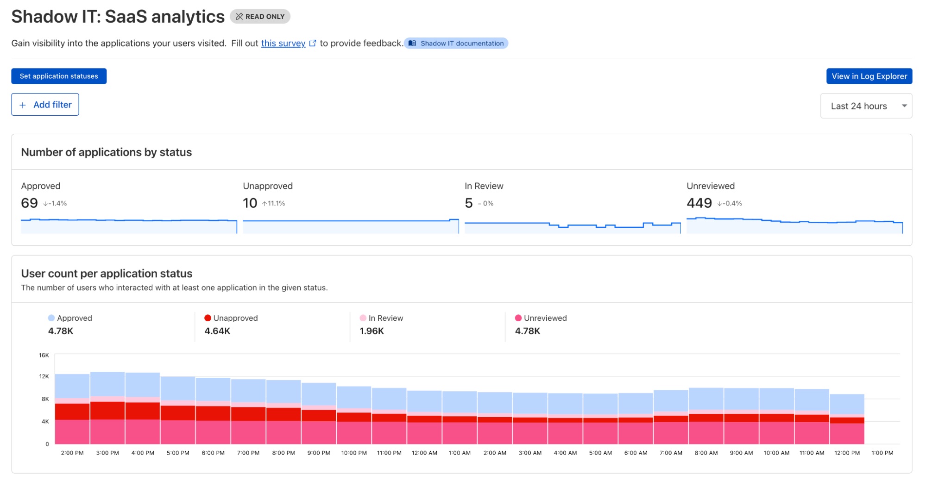Viewport: 926px width, 481px height.
Task: Click the 3:00 PM bar in chart
Action: pos(107,407)
